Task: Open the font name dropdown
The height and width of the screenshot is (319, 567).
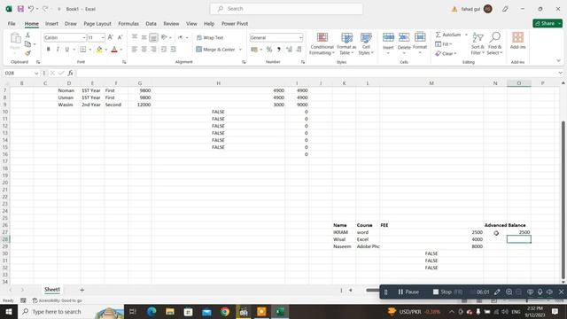Action: click(84, 37)
